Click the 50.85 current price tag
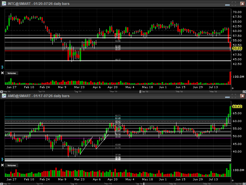Image resolution: width=246 pixels, height=185 pixels. click(x=237, y=48)
